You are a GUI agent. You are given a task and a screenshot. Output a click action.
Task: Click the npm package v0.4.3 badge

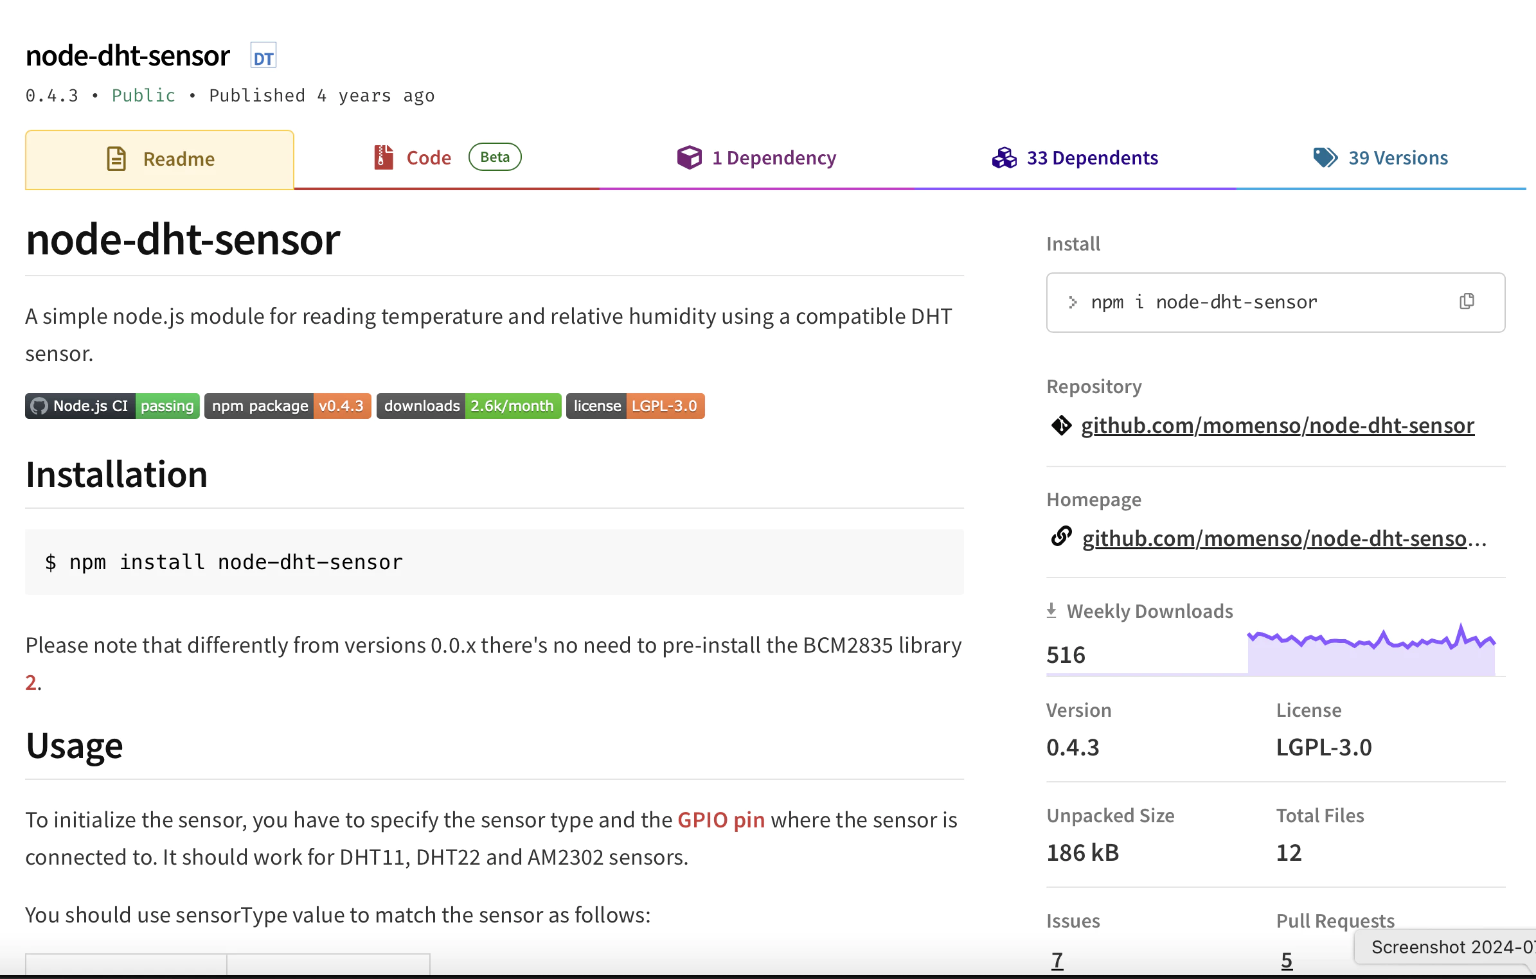288,406
